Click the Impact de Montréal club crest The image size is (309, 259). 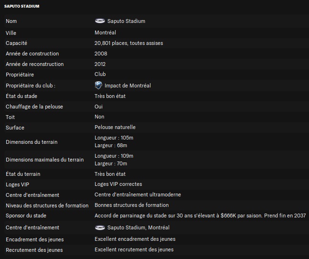98,86
